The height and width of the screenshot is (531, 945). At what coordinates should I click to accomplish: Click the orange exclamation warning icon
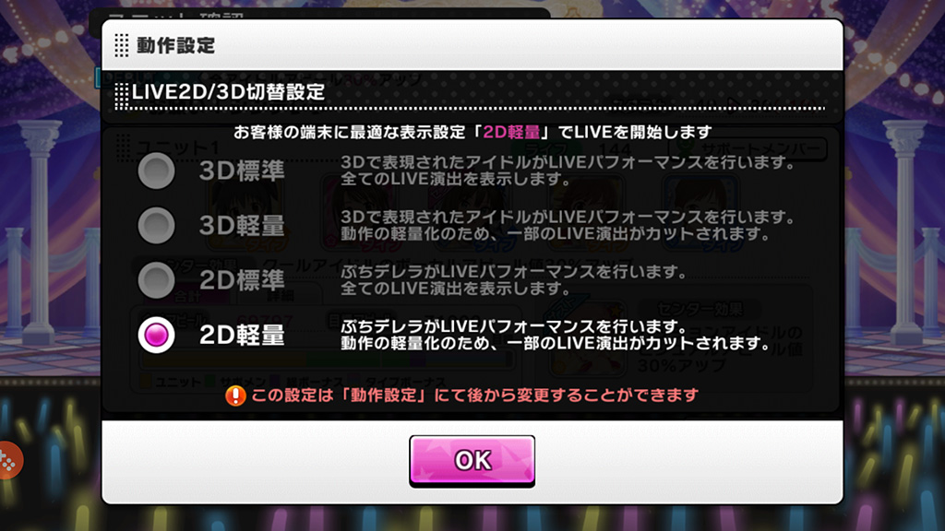click(x=235, y=395)
